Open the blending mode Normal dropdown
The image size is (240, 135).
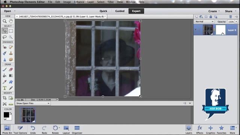tap(204, 22)
